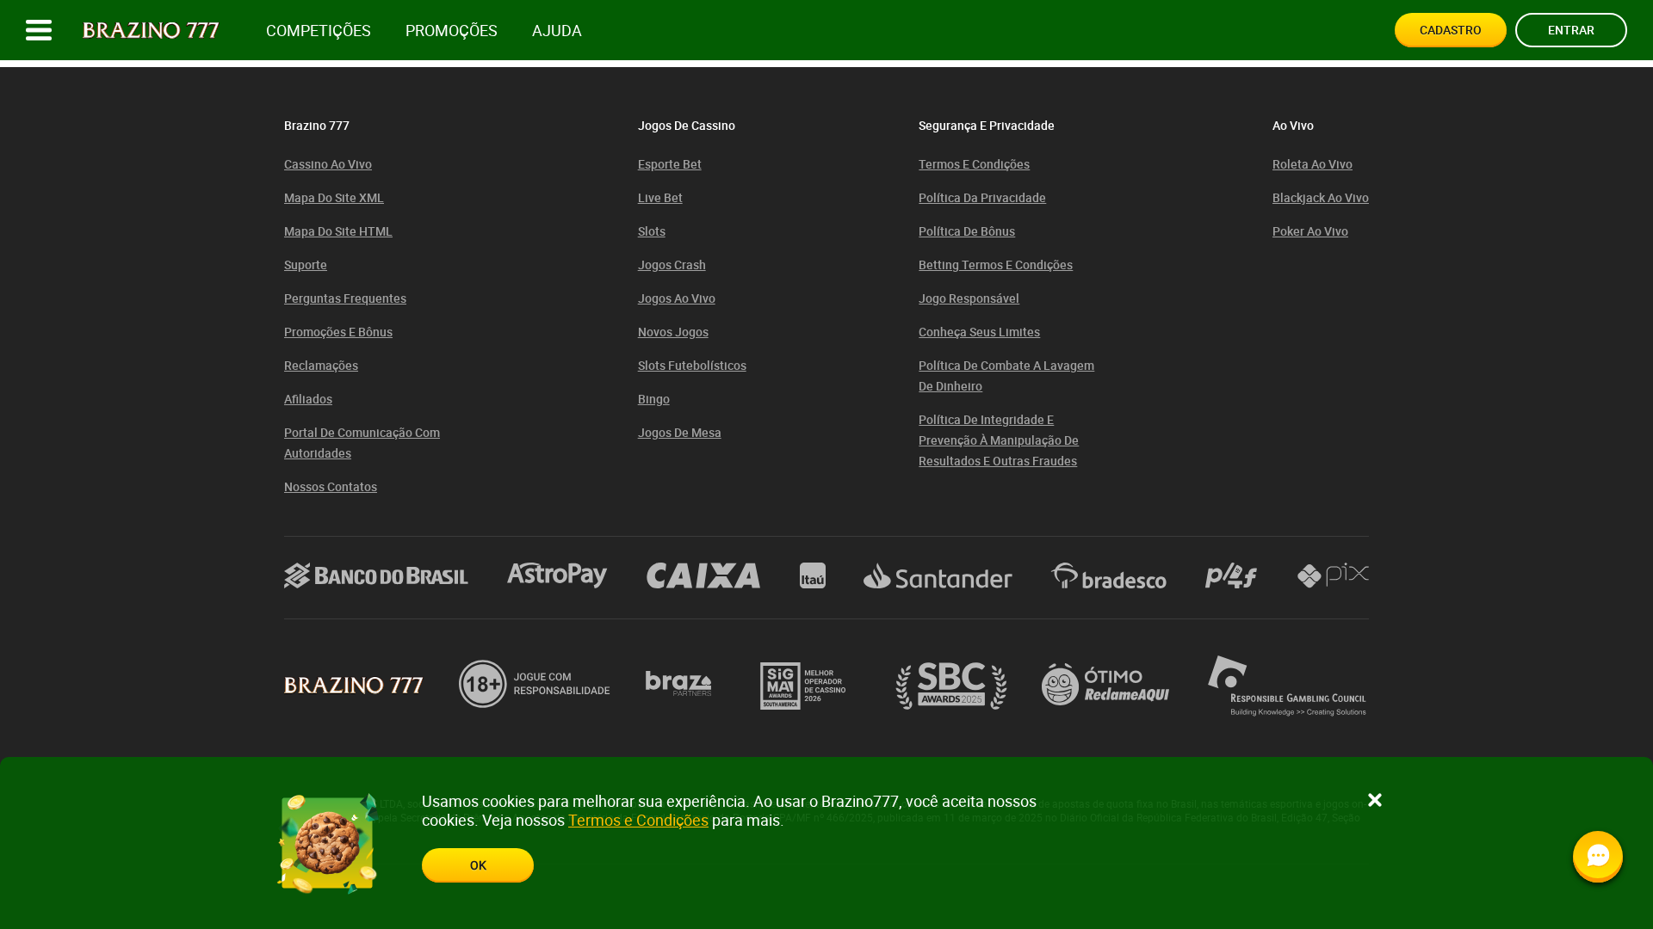This screenshot has height=929, width=1653.
Task: Open the Ajuda menu
Action: (x=557, y=30)
